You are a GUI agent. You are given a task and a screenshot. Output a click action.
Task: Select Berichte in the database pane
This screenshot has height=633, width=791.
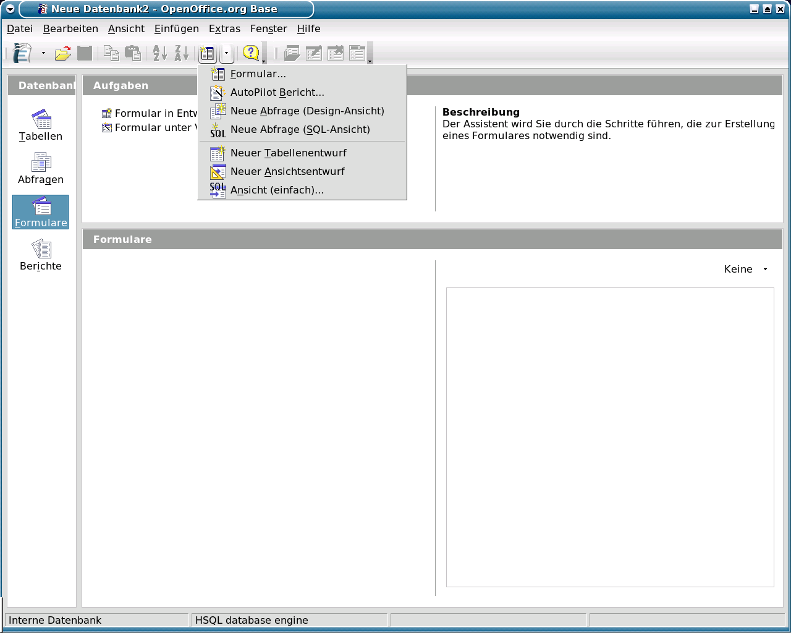coord(41,255)
